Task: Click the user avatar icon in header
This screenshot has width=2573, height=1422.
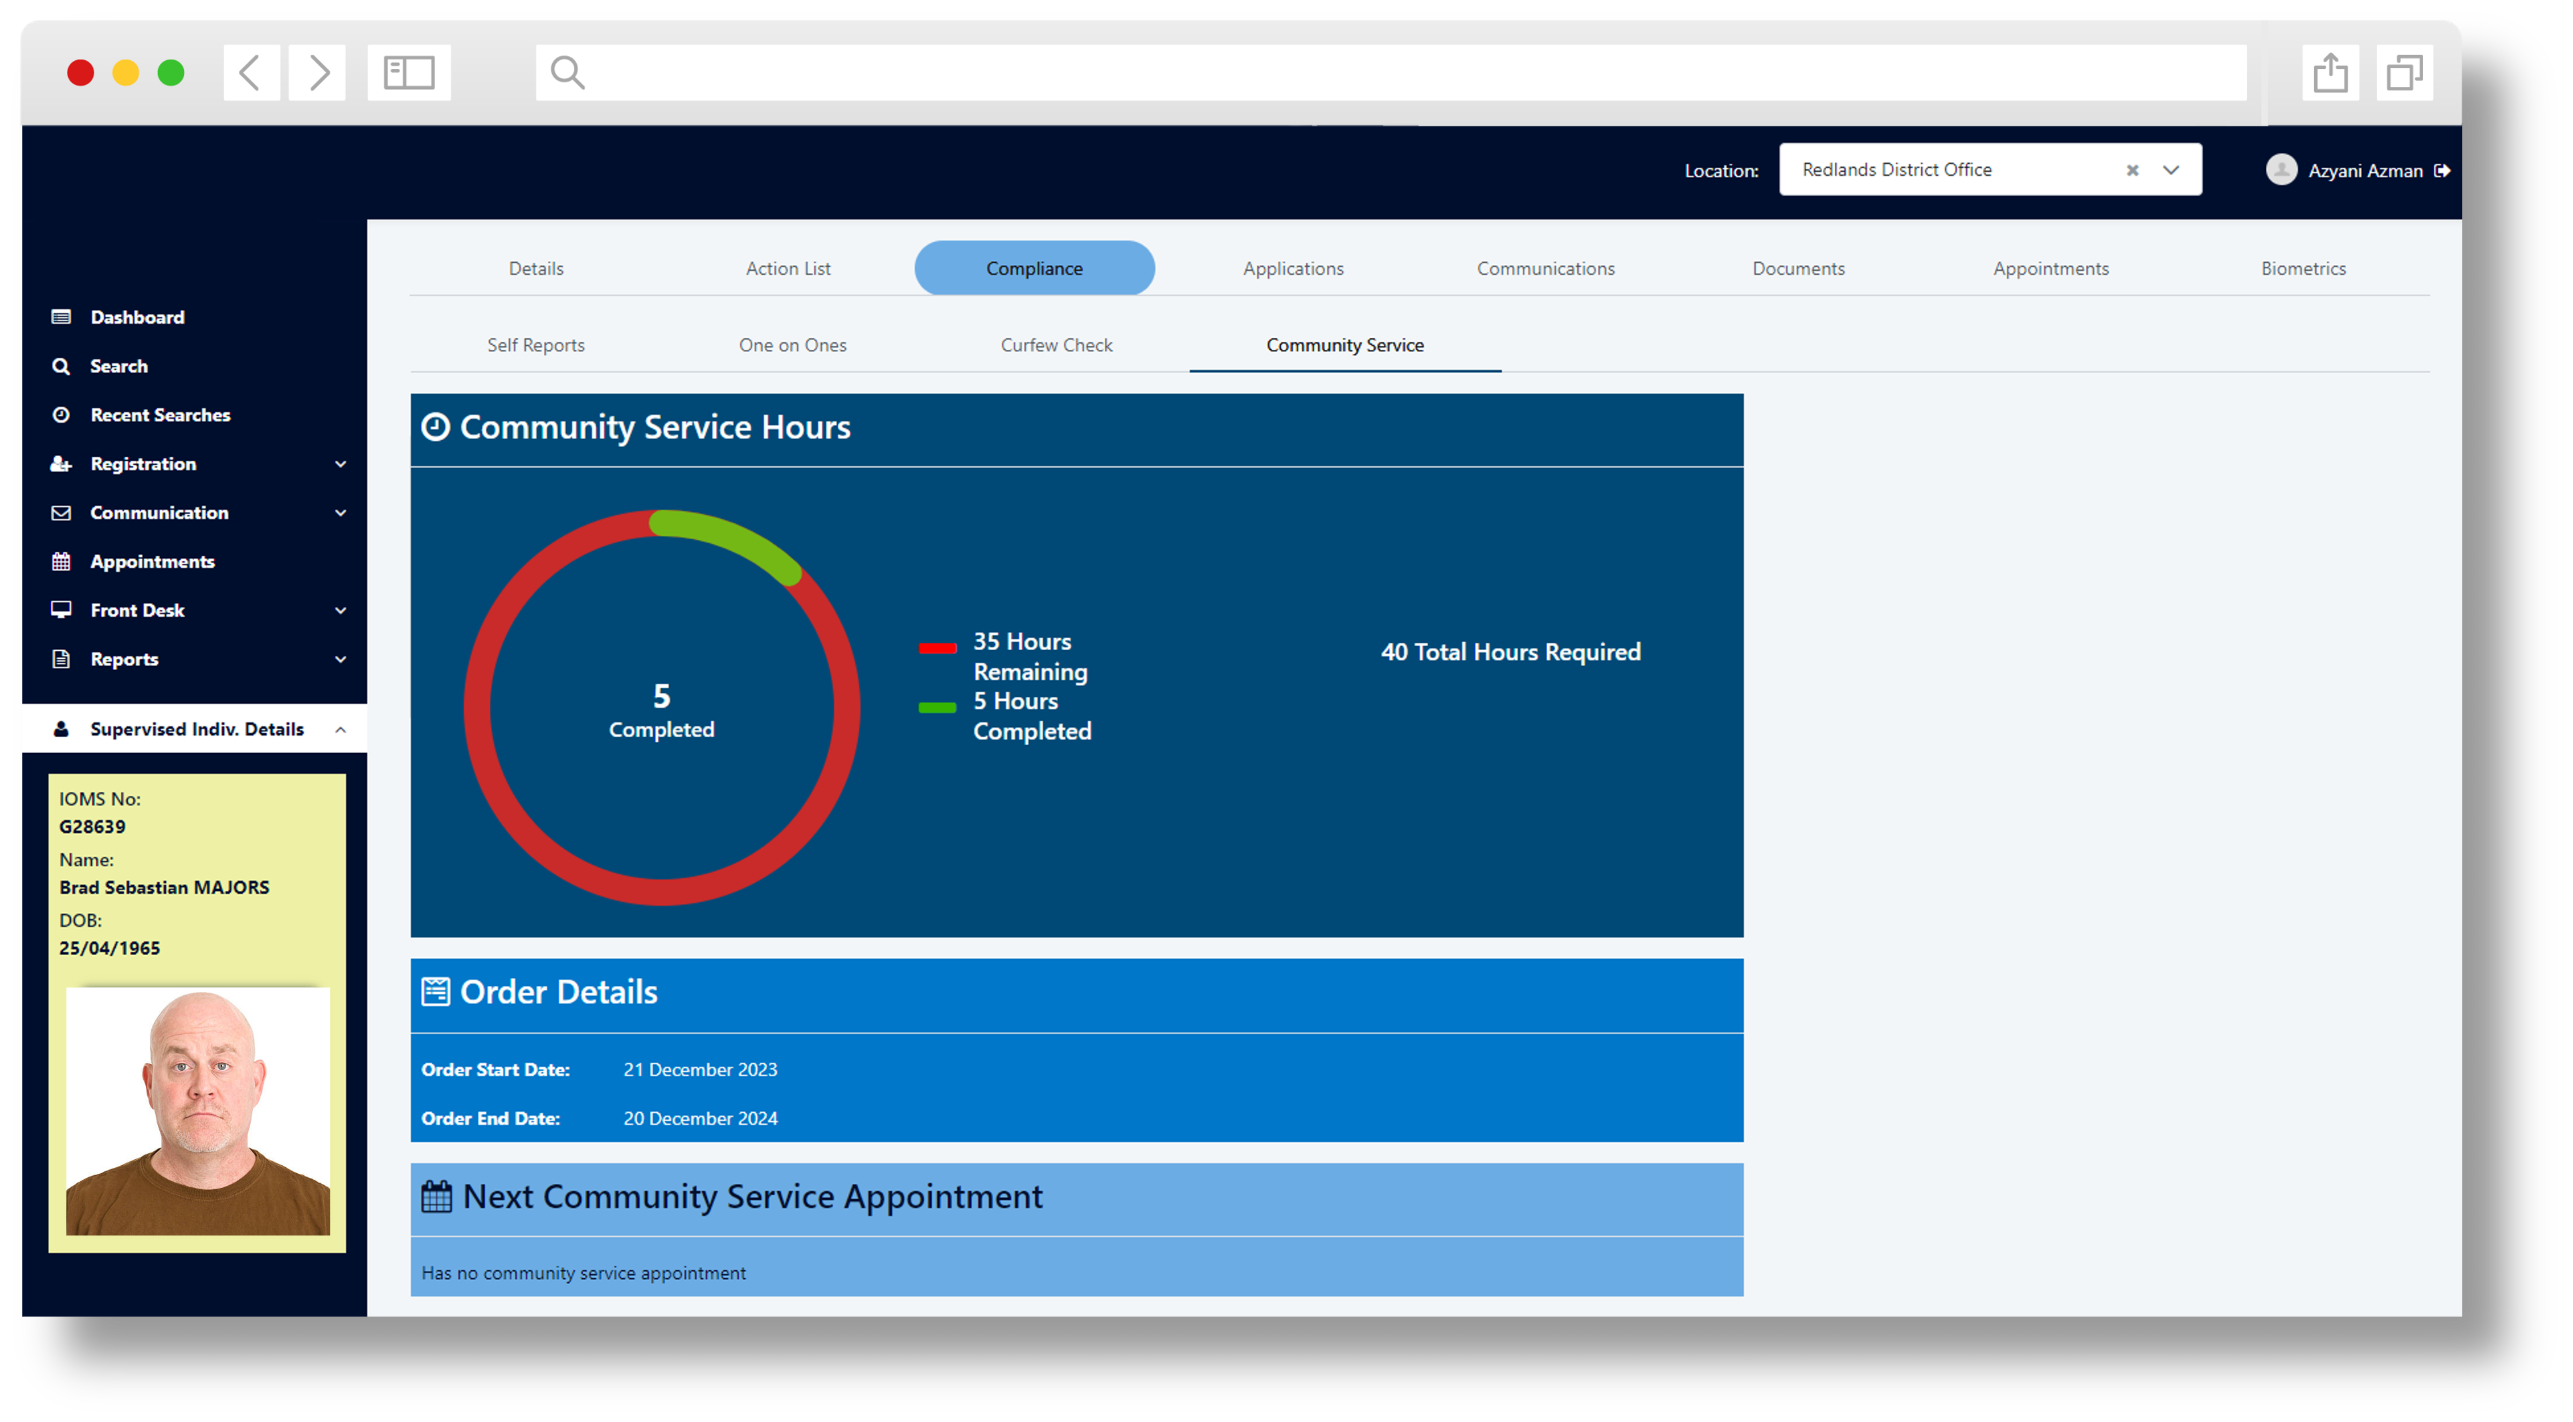Action: (2281, 170)
